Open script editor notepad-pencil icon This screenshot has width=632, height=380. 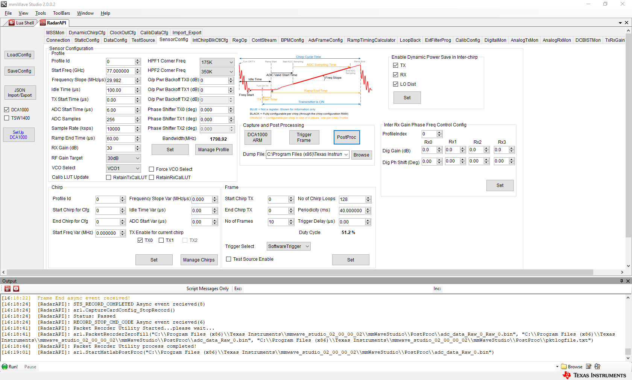589,366
